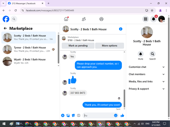
Task: Select the Wyatt 2 Beds conversation
Action: click(x=29, y=61)
